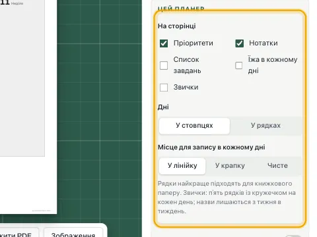Click the На сторінці heading
The height and width of the screenshot is (237, 317).
coord(177,26)
